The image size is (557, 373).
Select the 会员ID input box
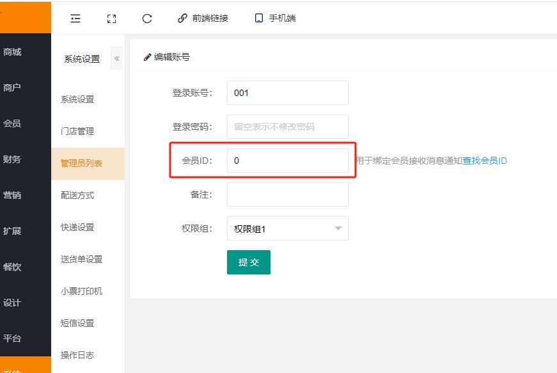pyautogui.click(x=287, y=161)
